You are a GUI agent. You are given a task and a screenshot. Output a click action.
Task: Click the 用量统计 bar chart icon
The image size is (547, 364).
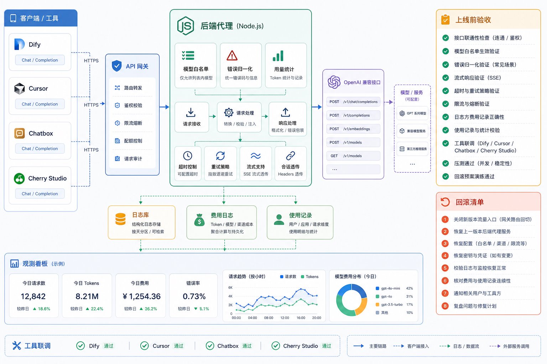(278, 56)
